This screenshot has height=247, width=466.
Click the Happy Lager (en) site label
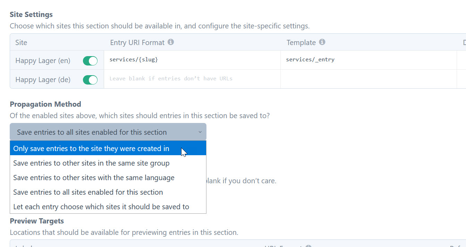pyautogui.click(x=43, y=61)
